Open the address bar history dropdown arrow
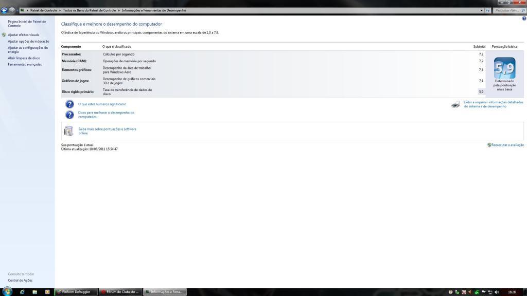The width and height of the screenshot is (527, 296). (481, 10)
